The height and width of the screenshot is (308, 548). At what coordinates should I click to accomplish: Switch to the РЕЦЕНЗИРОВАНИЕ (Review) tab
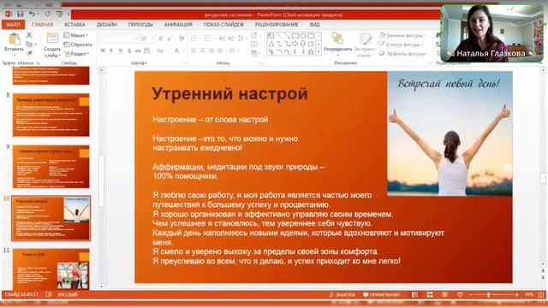click(277, 25)
